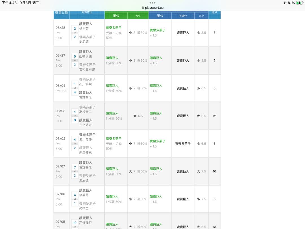305x229 pixels.
Task: Select the 07/07 game date cell
Action: pos(62,171)
